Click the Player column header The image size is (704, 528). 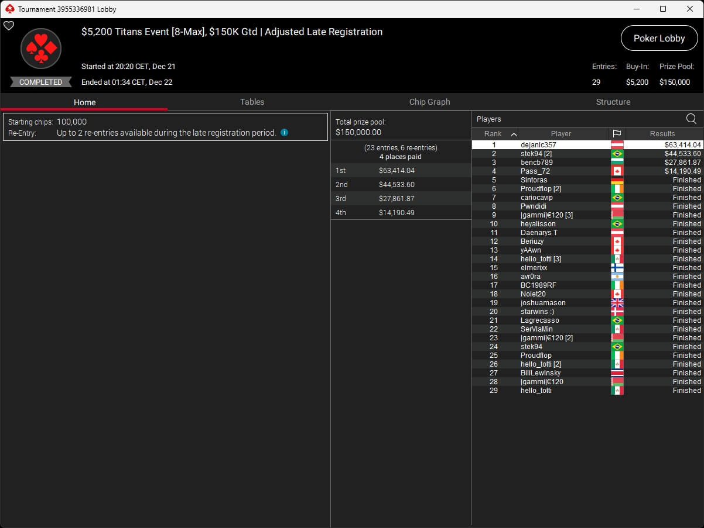coord(561,134)
